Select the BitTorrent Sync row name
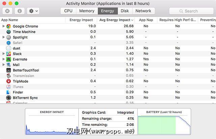Viewport: 216px width, 139px height. pos(25,98)
